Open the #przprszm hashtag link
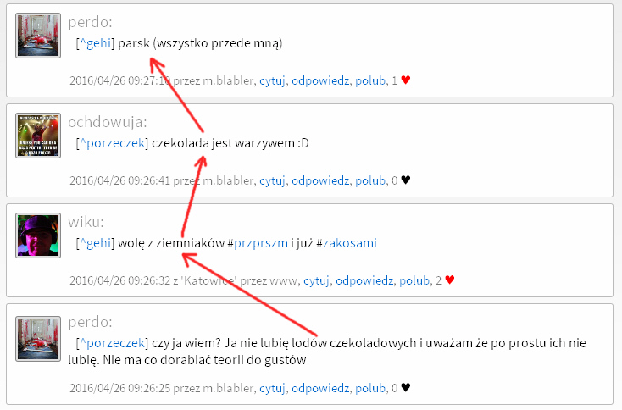This screenshot has width=622, height=410. coord(261,243)
